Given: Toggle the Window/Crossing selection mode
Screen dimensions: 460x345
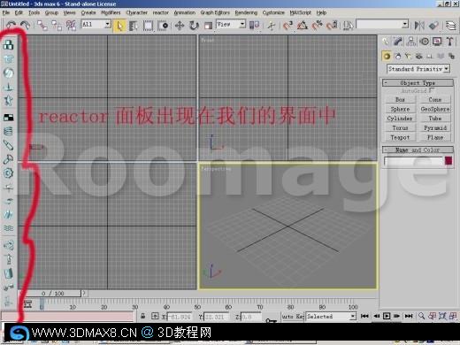Looking at the screenshot, I should pyautogui.click(x=163, y=26).
